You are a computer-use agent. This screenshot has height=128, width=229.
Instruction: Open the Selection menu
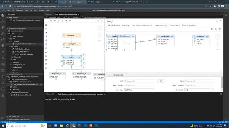click(19, 10)
